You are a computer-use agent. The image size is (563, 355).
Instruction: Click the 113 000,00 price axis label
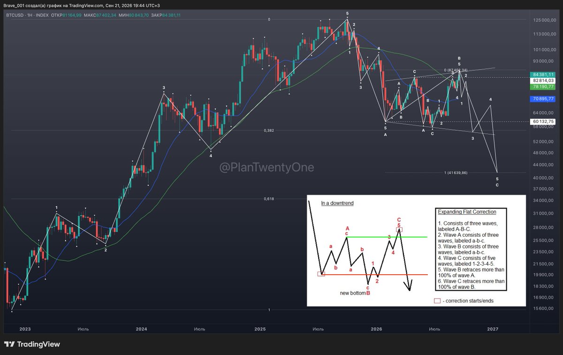[544, 34]
